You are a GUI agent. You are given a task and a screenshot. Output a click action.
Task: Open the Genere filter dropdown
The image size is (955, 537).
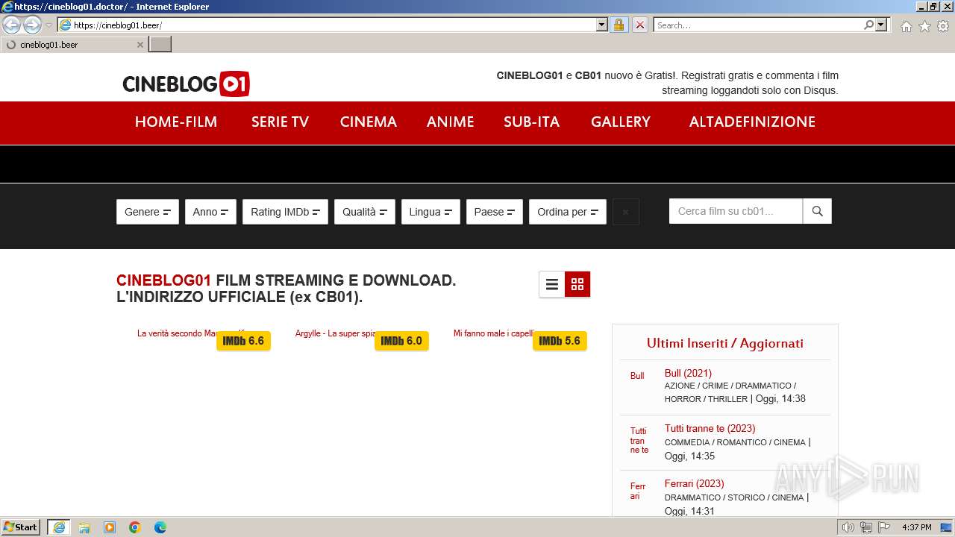148,212
